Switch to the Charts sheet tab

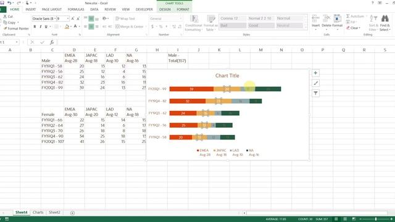point(38,212)
